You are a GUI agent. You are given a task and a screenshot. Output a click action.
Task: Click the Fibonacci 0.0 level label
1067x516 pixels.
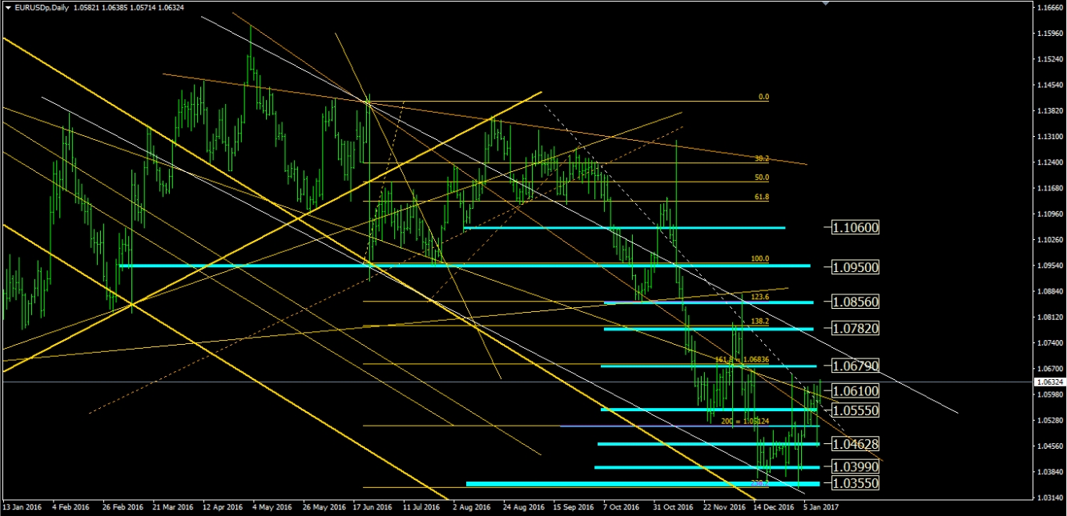(x=763, y=97)
